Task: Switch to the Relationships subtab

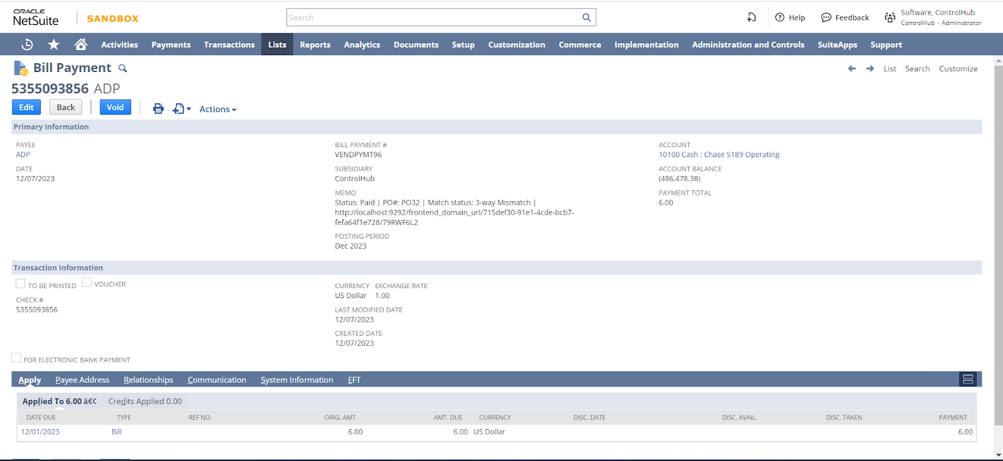Action: 148,380
